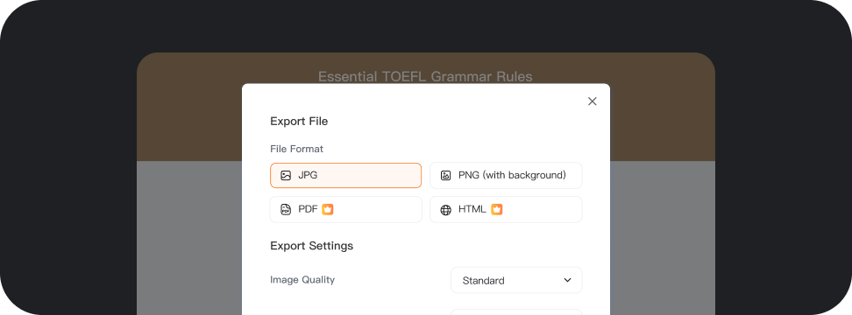The image size is (852, 315).
Task: Click the image icon beside PNG
Action: pos(445,176)
